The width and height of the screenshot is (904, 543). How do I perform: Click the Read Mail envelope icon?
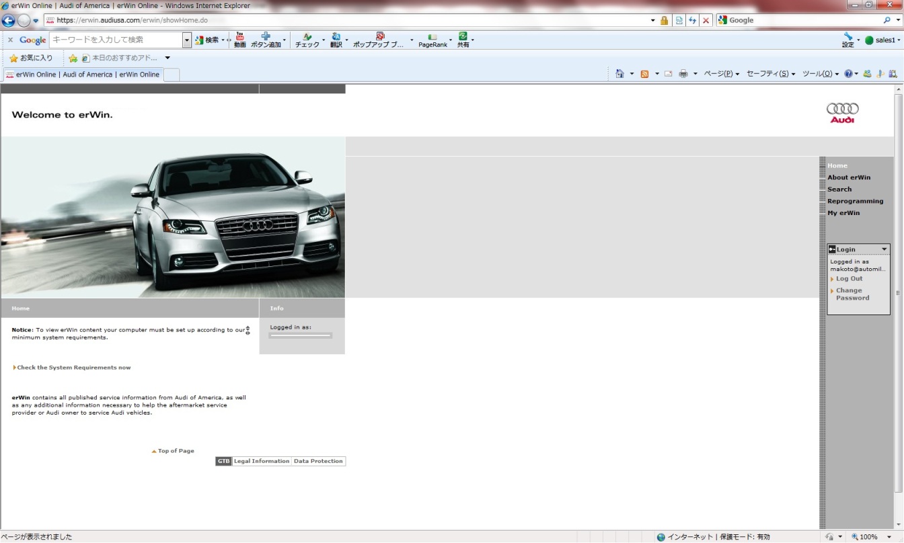tap(669, 74)
